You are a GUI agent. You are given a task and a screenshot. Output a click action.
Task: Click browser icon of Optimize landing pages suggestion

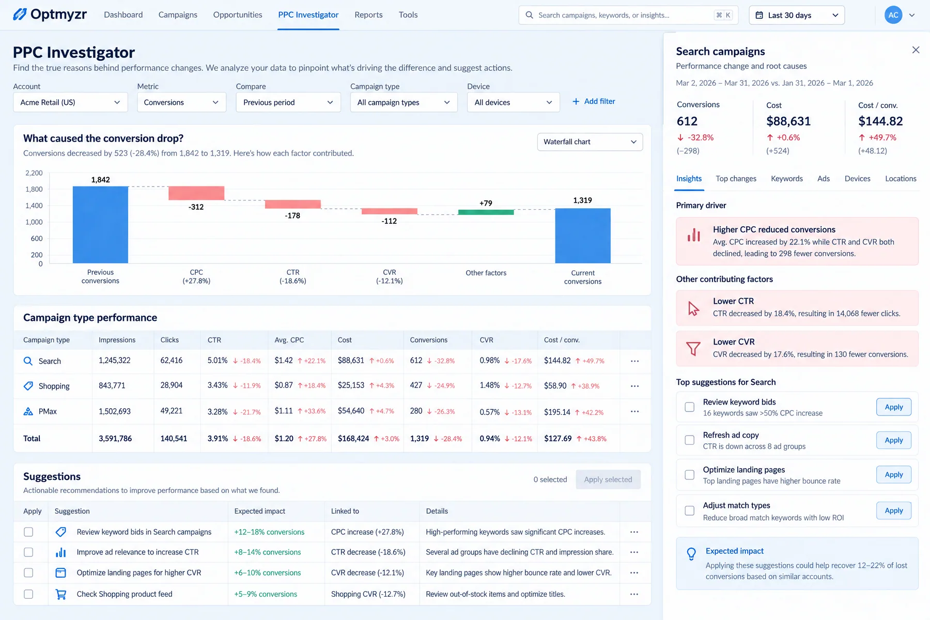(60, 572)
